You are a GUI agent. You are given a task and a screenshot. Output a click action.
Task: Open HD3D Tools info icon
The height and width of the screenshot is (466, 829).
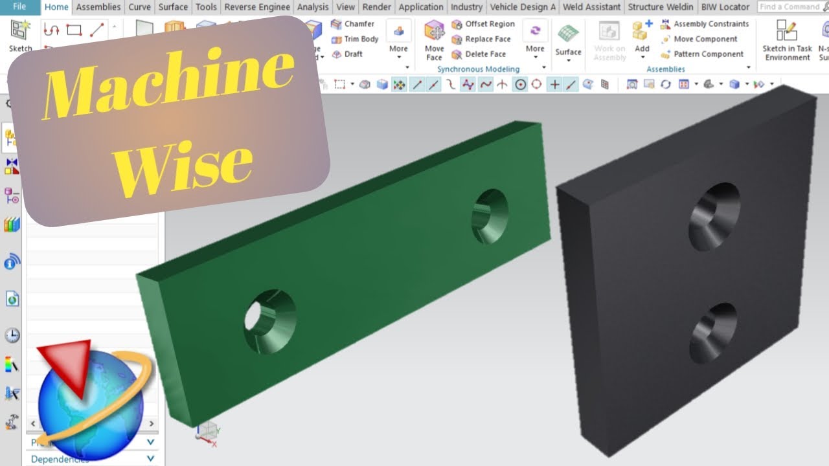pos(12,261)
